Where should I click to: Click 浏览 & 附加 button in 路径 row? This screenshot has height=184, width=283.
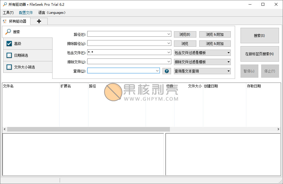pos(215,34)
